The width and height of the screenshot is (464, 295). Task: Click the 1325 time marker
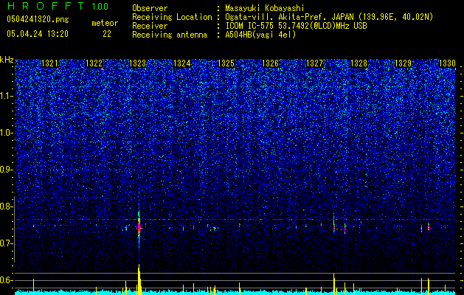(x=226, y=63)
